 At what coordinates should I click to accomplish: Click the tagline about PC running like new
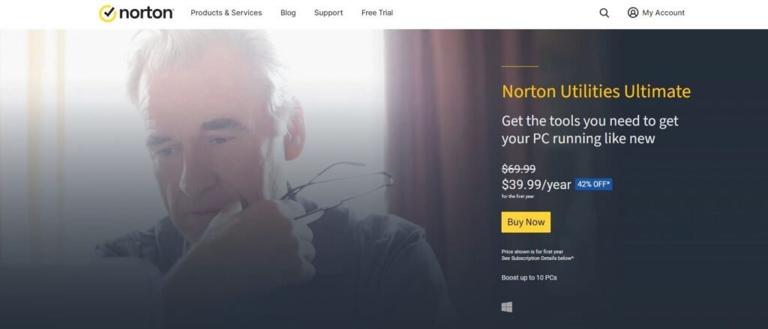[589, 130]
